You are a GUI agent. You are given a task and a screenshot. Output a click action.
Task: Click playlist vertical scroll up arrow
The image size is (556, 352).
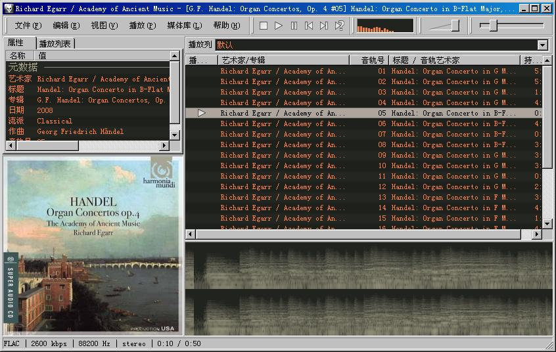click(547, 60)
